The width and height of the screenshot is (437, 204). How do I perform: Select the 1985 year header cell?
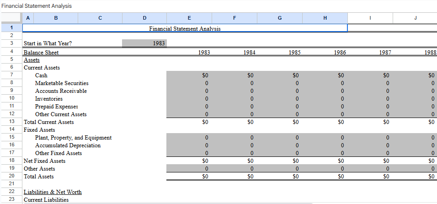[x=280, y=52]
